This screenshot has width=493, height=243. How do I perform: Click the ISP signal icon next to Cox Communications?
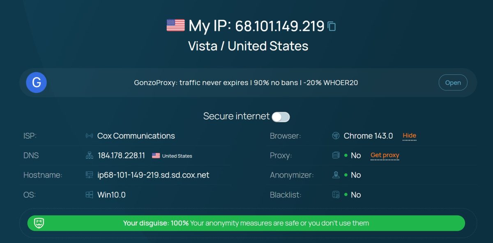click(x=89, y=135)
